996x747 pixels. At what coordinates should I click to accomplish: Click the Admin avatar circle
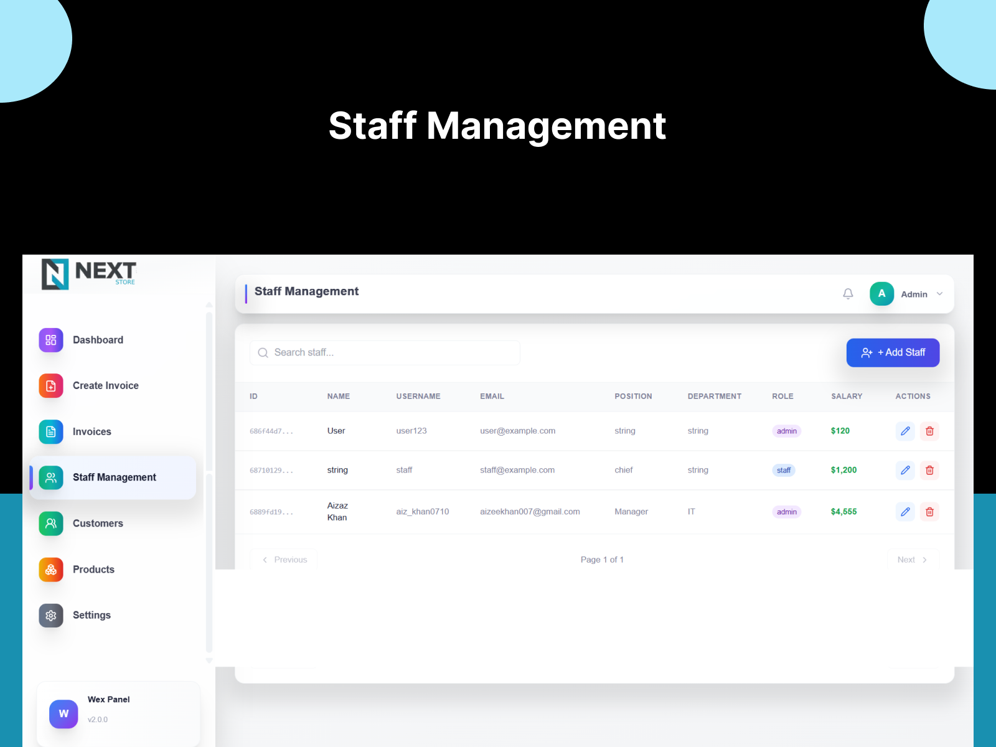(x=881, y=294)
